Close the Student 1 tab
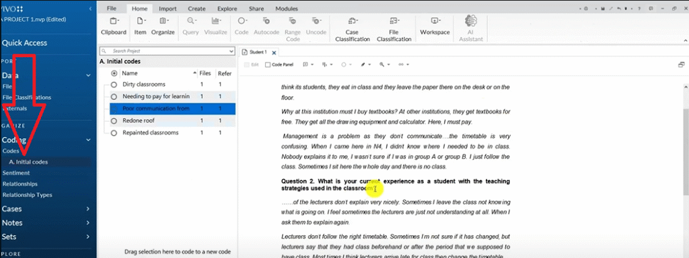The image size is (689, 258). coord(274,52)
